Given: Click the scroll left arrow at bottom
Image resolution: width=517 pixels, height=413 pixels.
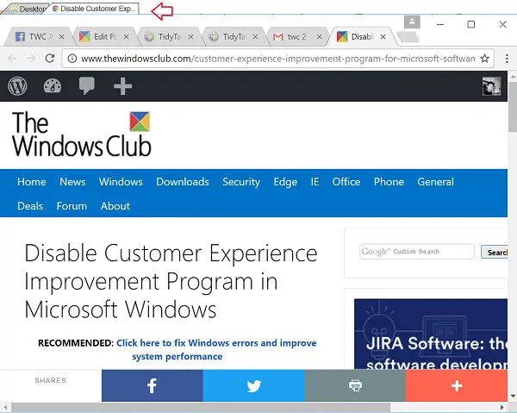Looking at the screenshot, I should [5, 407].
